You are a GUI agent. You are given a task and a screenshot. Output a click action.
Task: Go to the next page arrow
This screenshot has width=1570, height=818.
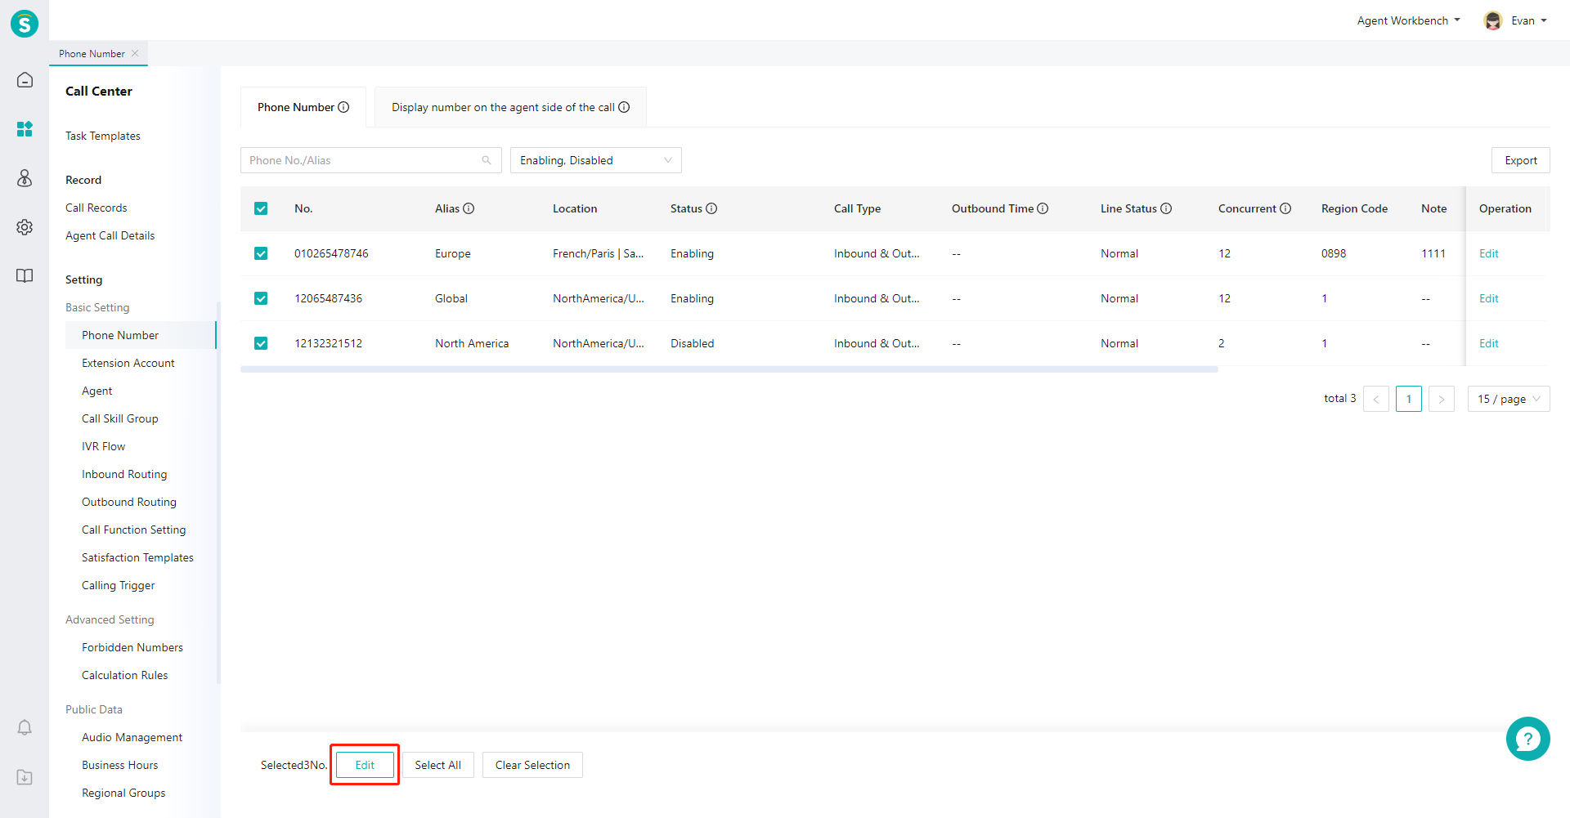tap(1442, 399)
